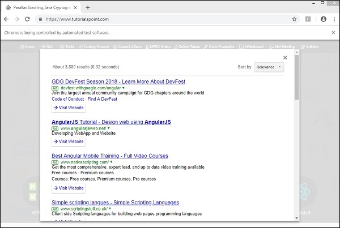Open the Chrome profile avatar
The height and width of the screenshot is (228, 340).
click(x=324, y=19)
